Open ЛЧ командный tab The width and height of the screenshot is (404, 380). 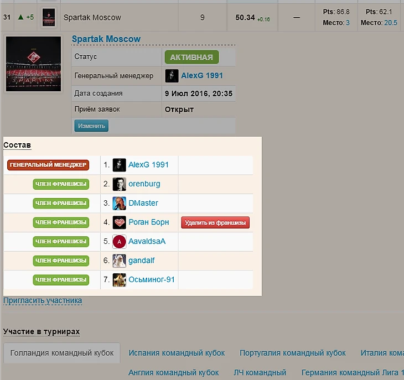[x=260, y=372]
